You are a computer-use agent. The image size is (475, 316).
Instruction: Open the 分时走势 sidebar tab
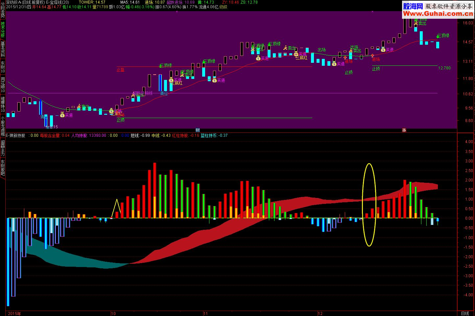coord(3,9)
